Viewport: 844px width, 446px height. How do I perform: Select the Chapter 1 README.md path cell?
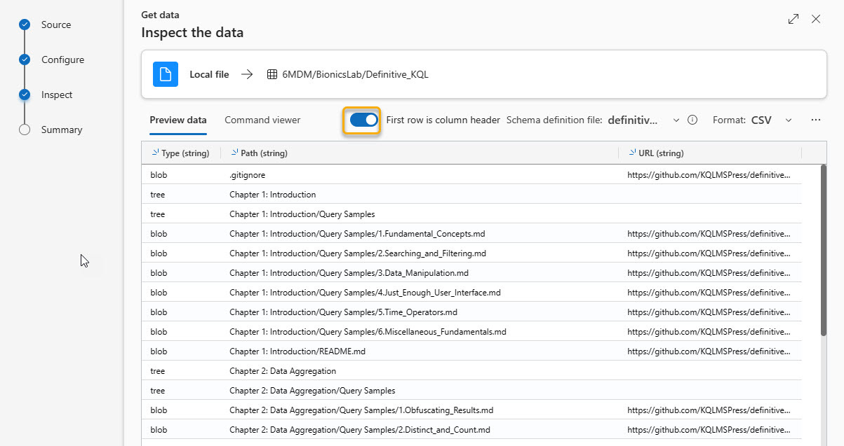coord(420,351)
